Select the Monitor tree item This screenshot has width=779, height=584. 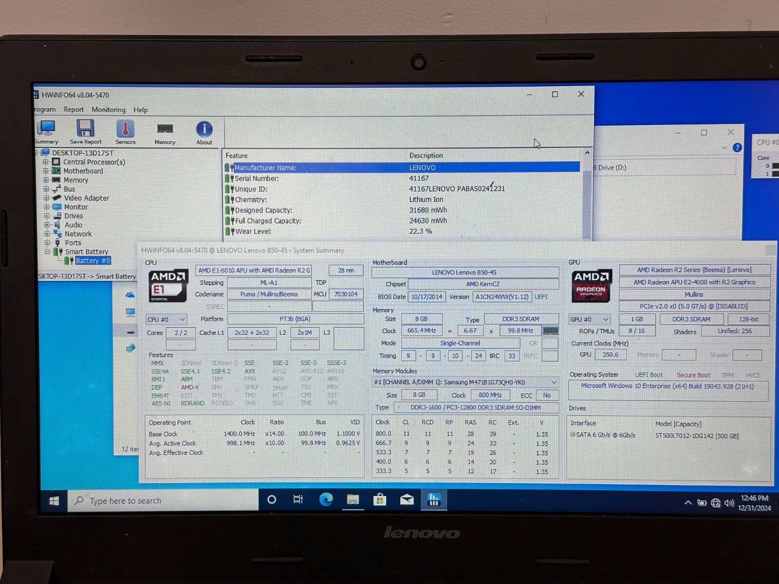[76, 207]
